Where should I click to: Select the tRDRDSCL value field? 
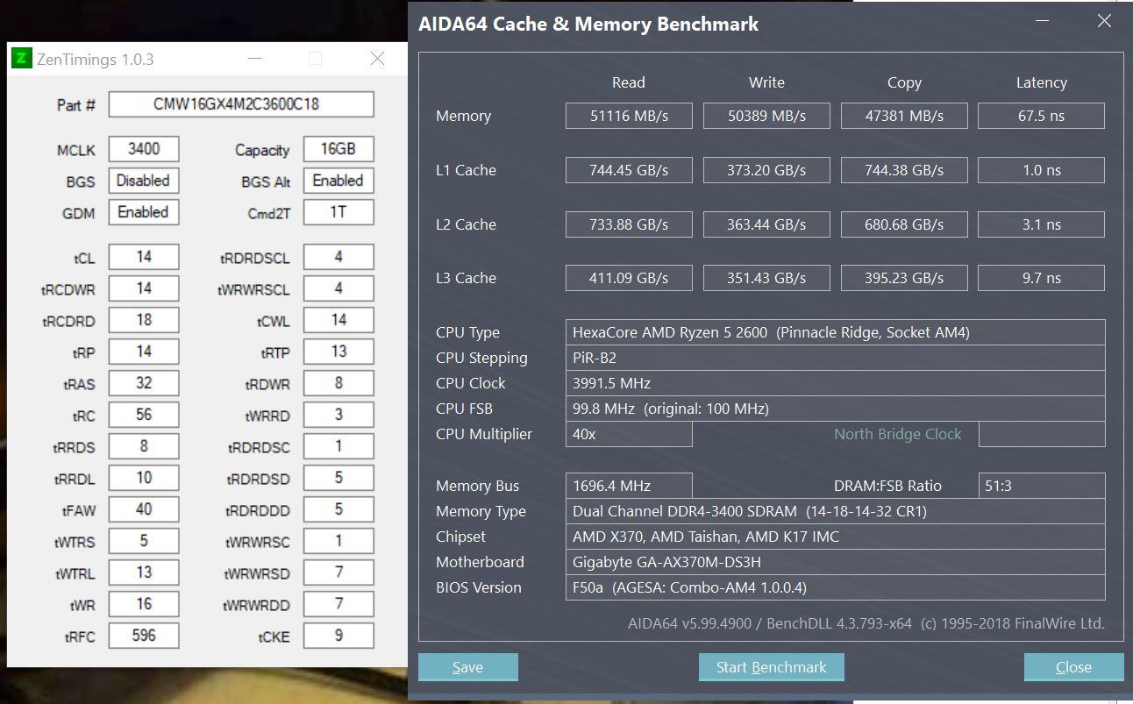click(338, 257)
